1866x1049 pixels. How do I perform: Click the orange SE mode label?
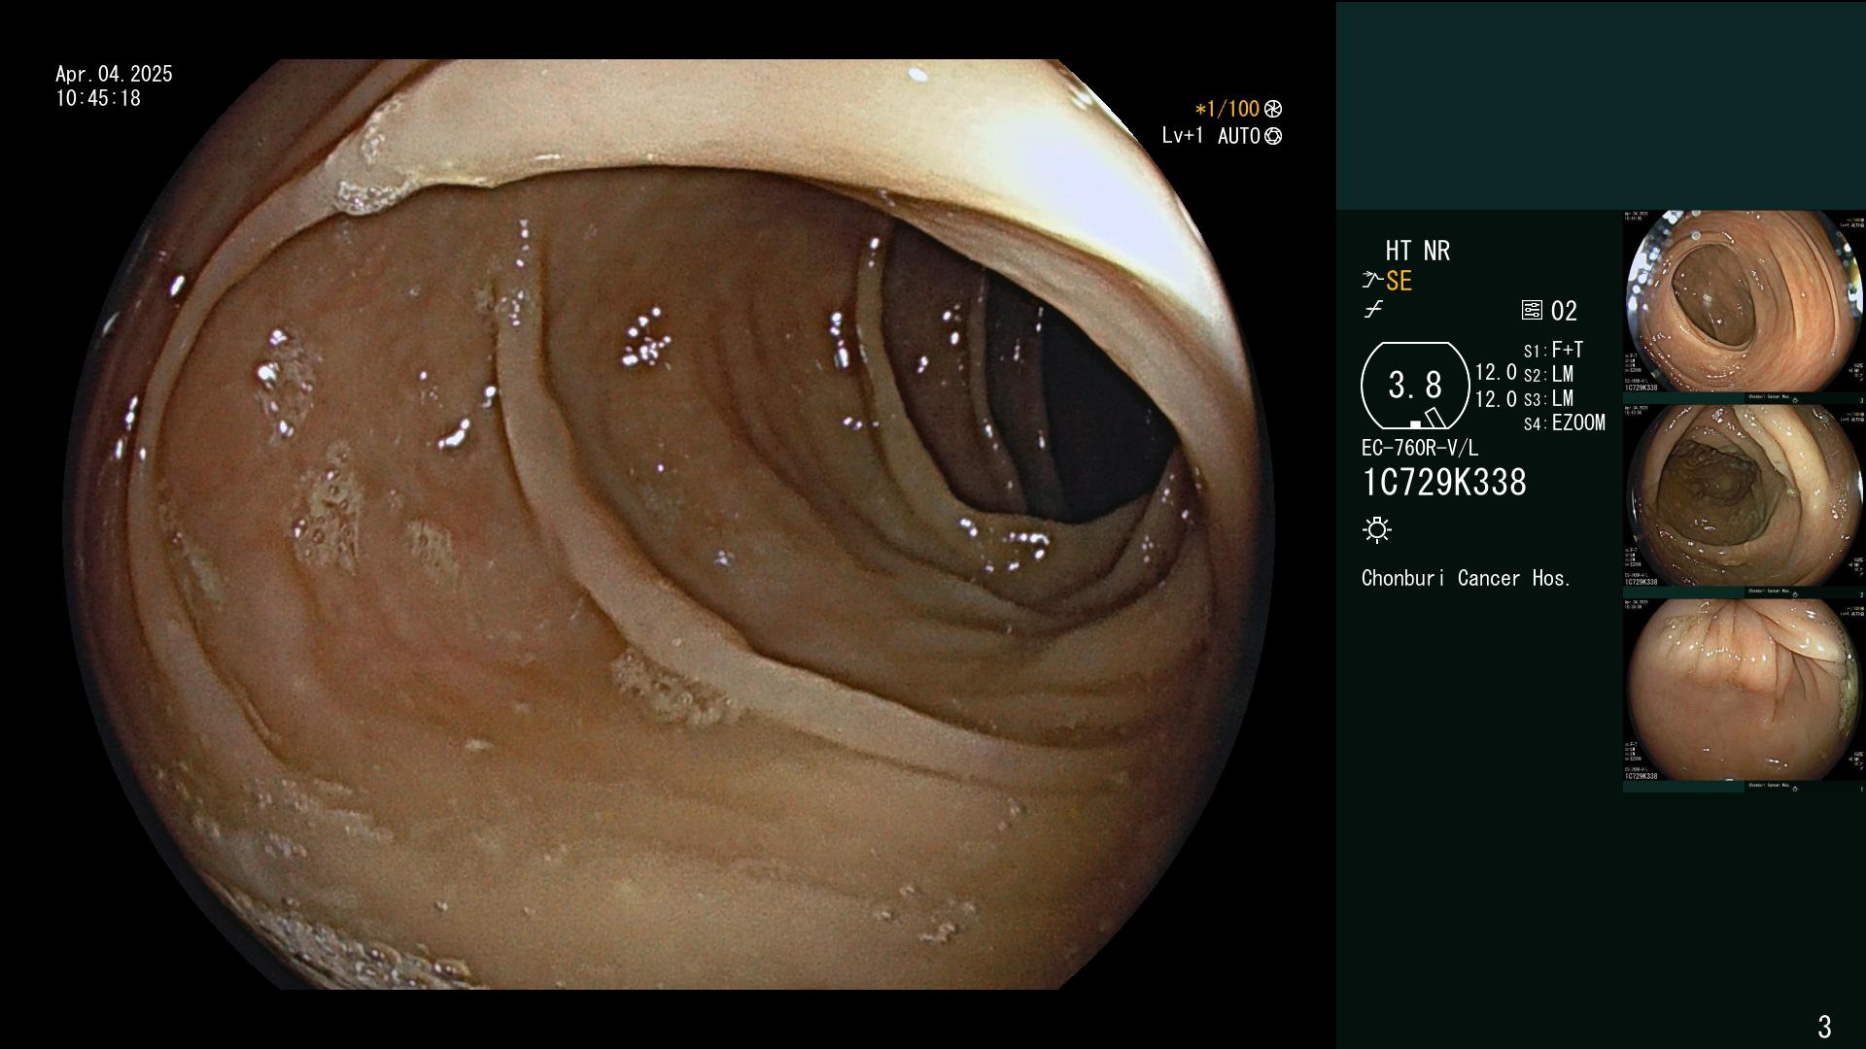tap(1399, 281)
